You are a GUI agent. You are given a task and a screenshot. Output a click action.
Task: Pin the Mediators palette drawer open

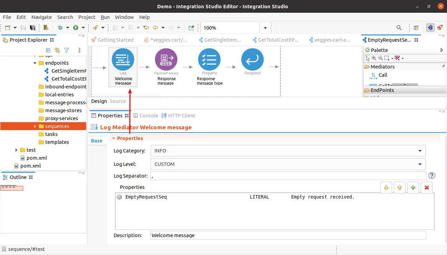tap(444, 66)
